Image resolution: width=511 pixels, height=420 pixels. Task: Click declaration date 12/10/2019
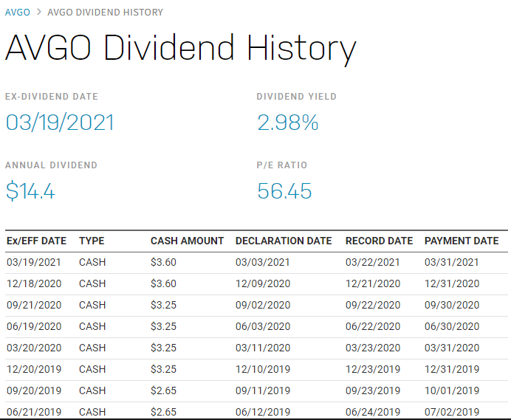(x=263, y=369)
